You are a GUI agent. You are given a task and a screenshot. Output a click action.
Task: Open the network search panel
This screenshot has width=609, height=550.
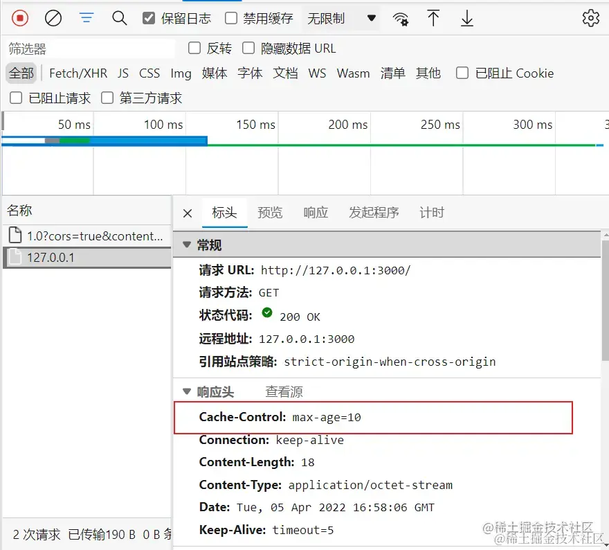[119, 18]
